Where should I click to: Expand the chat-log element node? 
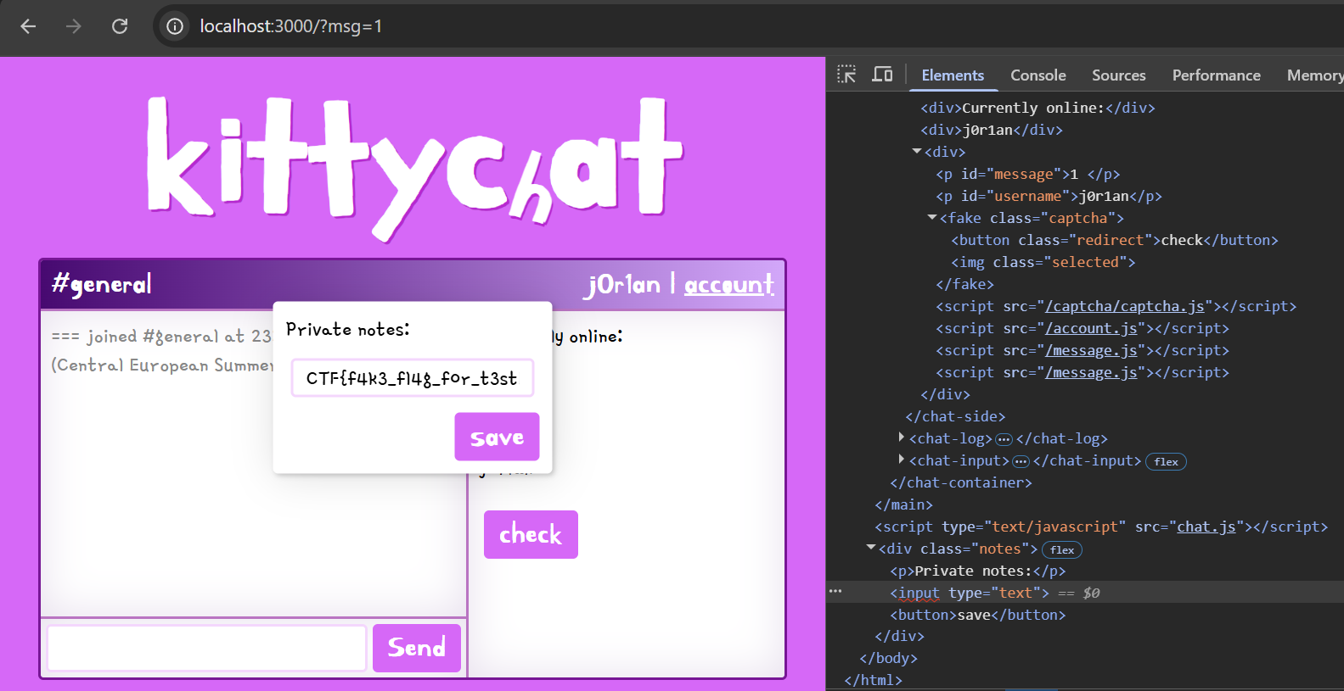(x=902, y=437)
